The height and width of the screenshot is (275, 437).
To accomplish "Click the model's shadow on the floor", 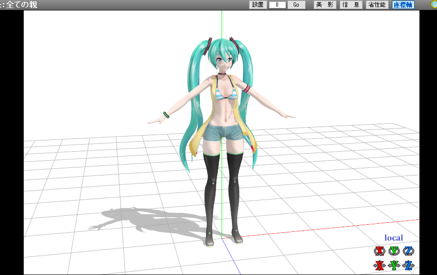I will click(142, 221).
